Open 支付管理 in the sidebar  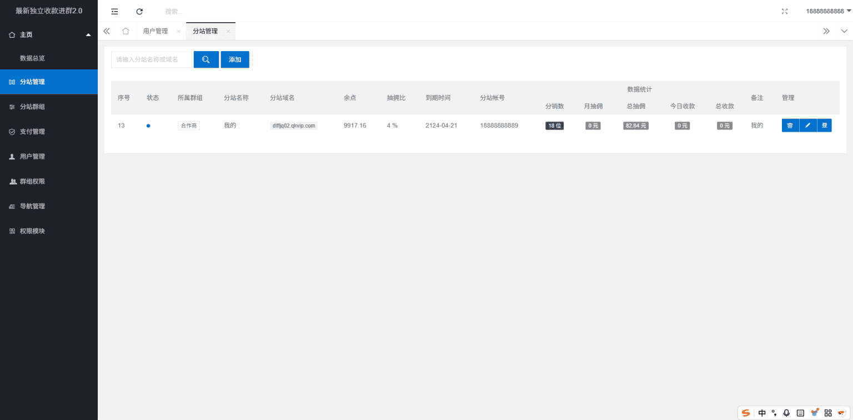[32, 132]
